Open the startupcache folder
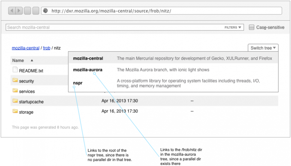The image size is (291, 166). point(31,102)
